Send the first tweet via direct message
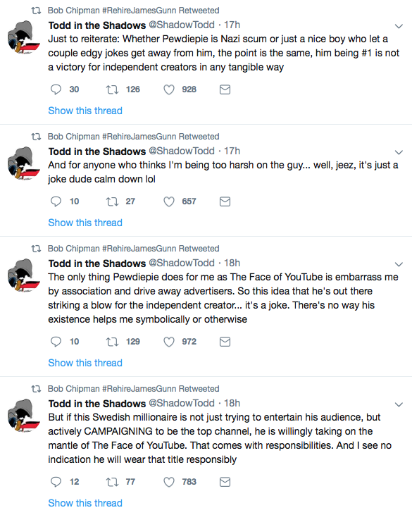412x515 pixels. coord(225,89)
